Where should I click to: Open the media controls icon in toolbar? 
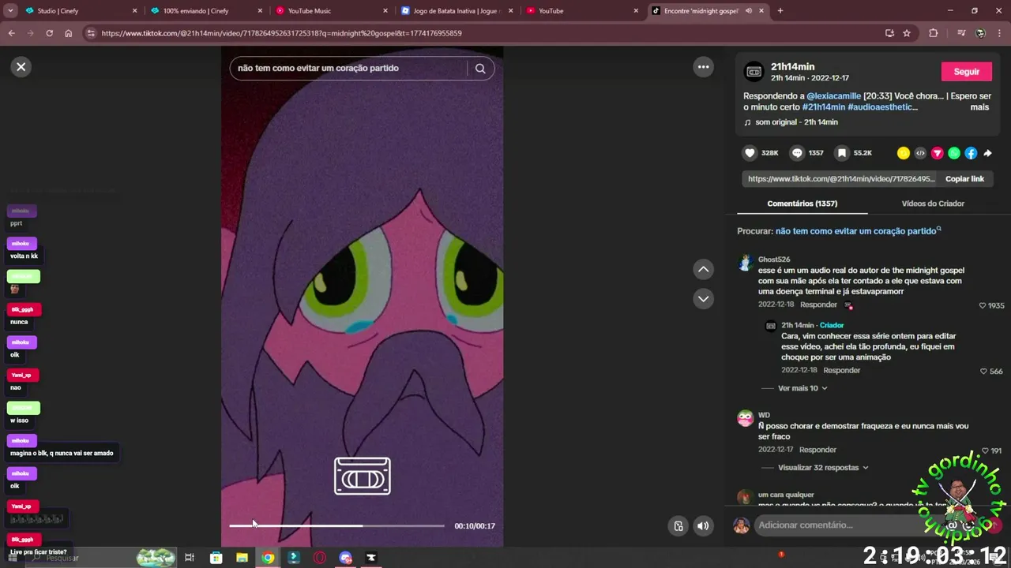pos(961,33)
